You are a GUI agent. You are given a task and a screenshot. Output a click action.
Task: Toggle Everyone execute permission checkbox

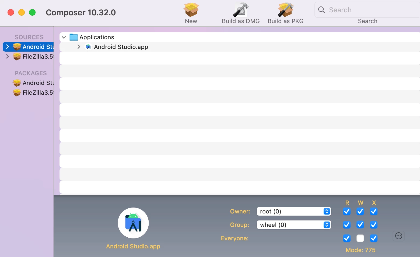pos(374,238)
